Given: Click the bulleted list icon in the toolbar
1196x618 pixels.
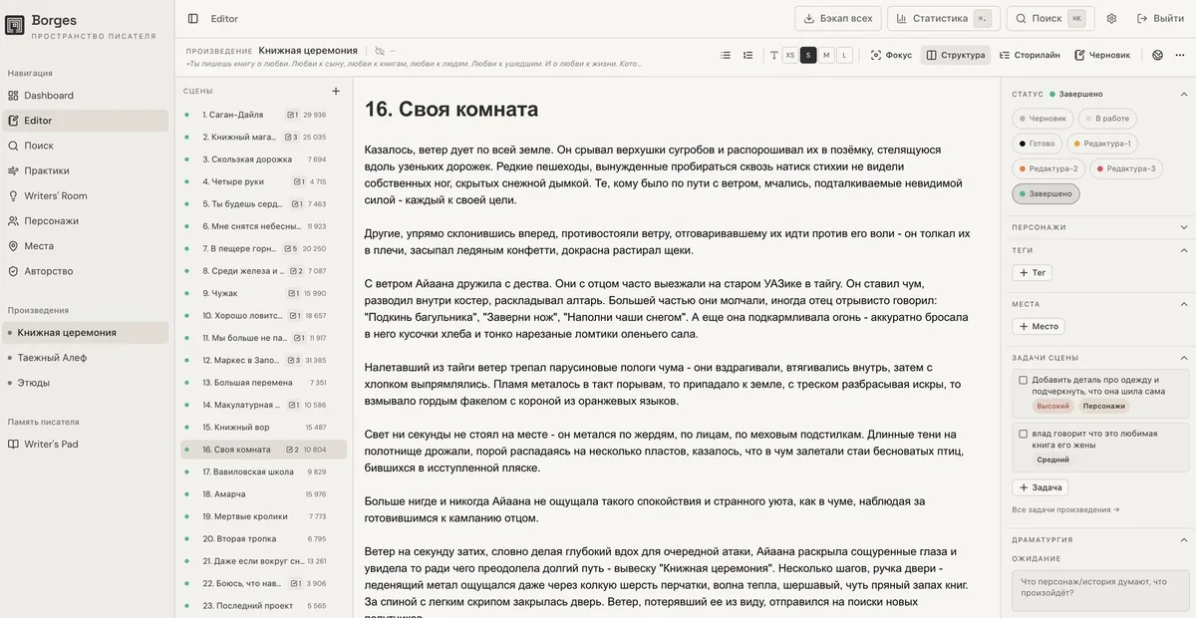Looking at the screenshot, I should [x=726, y=55].
